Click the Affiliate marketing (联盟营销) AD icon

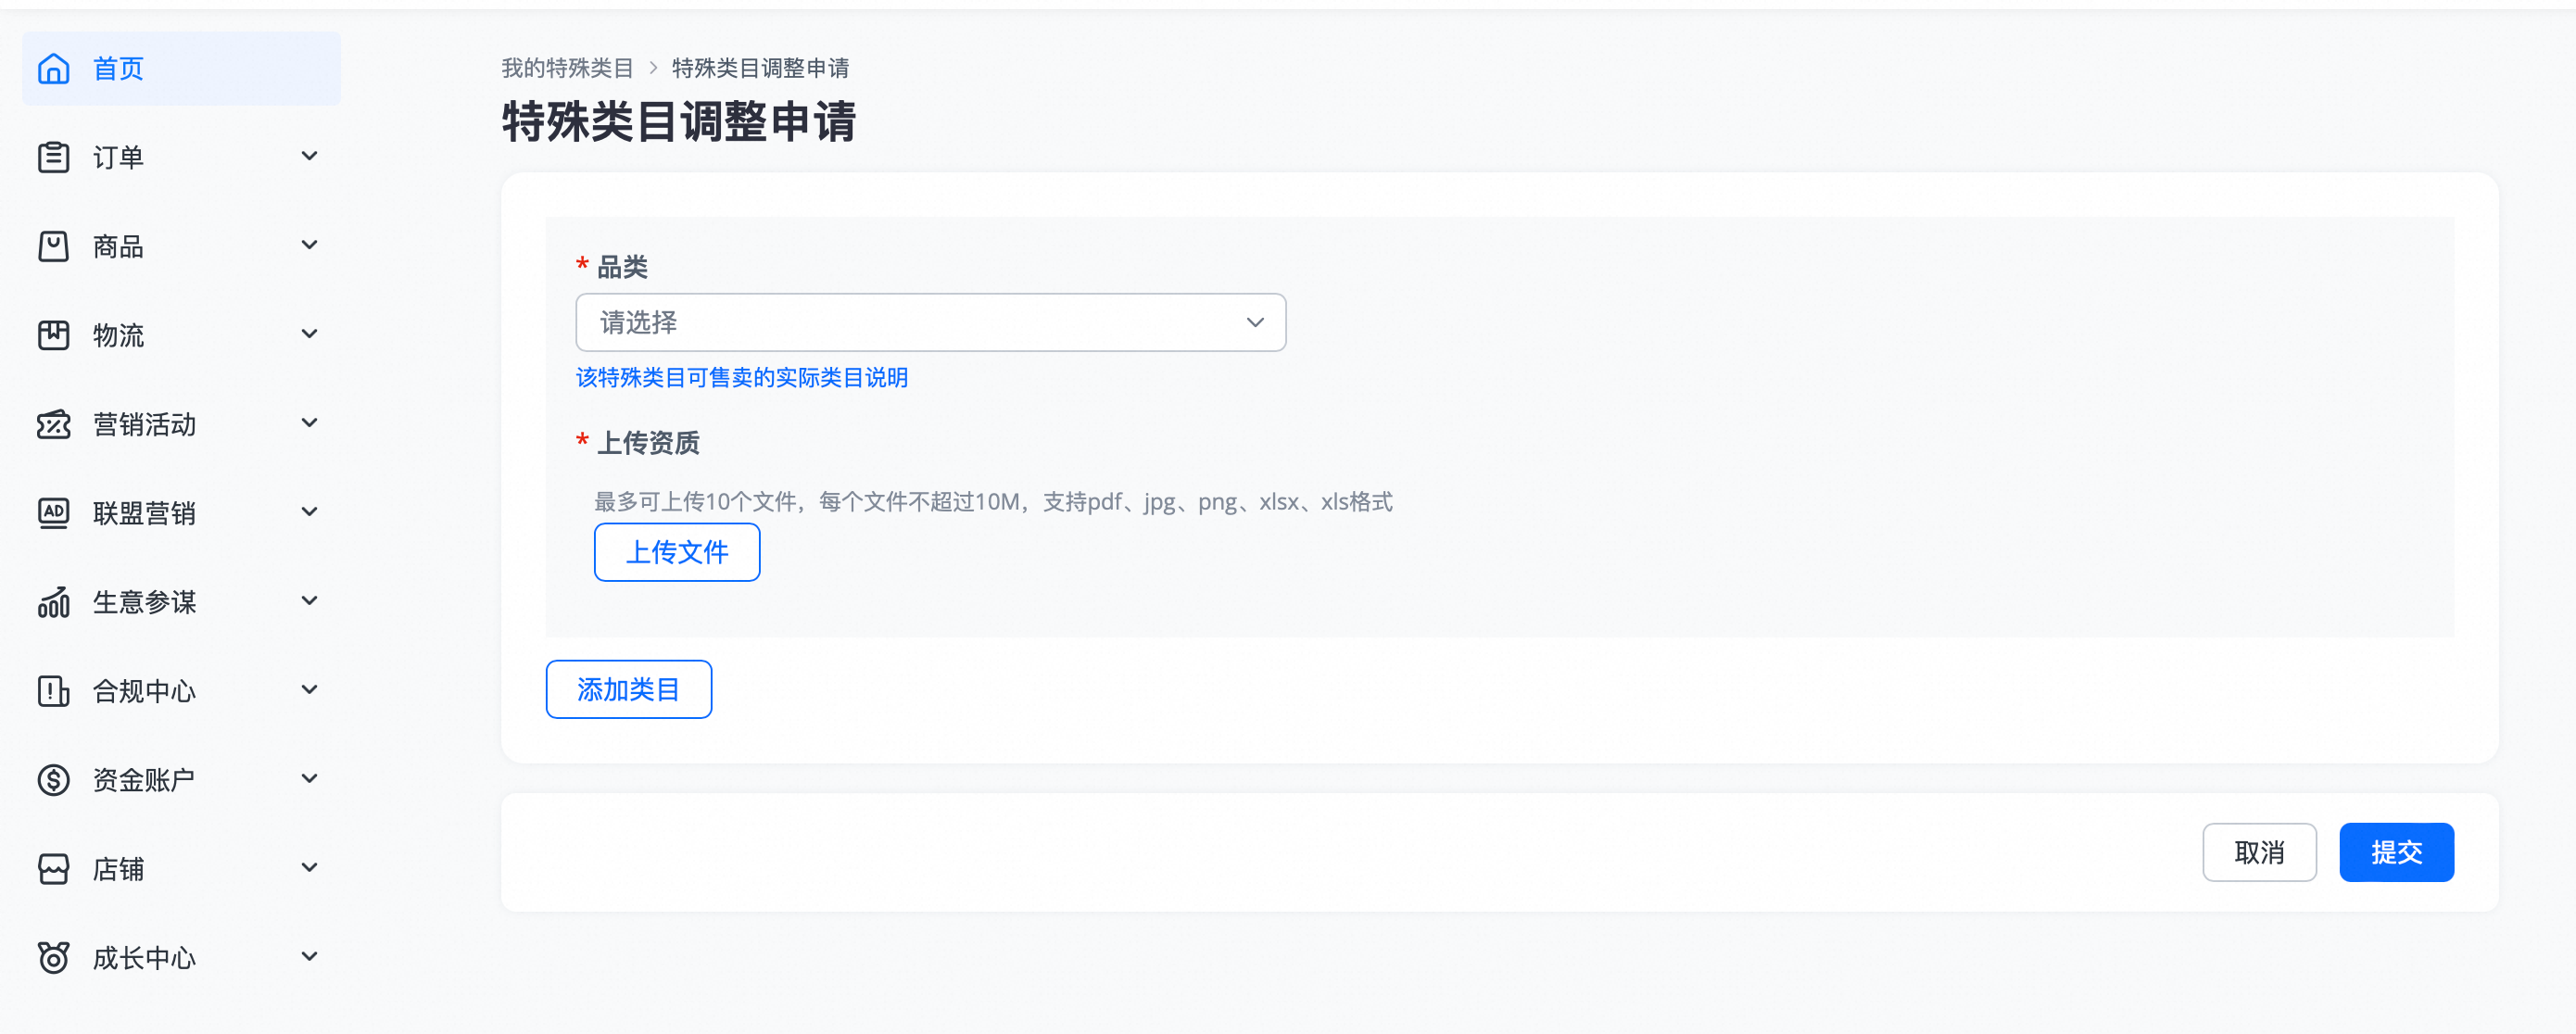pyautogui.click(x=53, y=514)
